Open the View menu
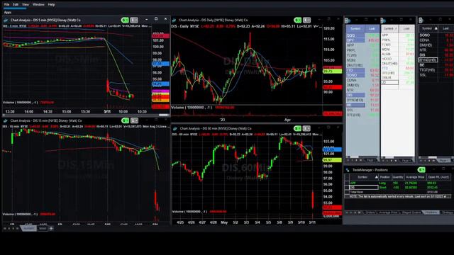The height and width of the screenshot is (255, 454). (26, 5)
